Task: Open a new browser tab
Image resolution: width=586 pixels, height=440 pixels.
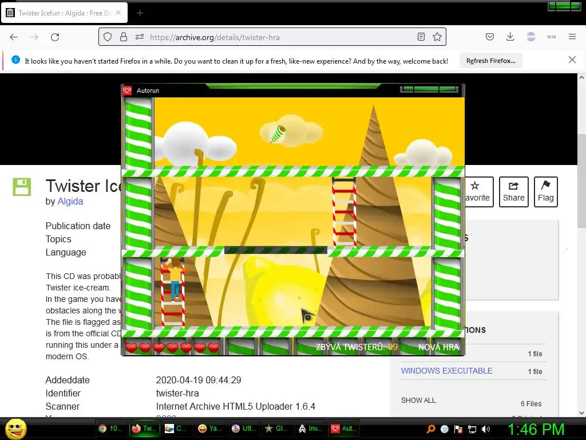Action: click(x=140, y=13)
